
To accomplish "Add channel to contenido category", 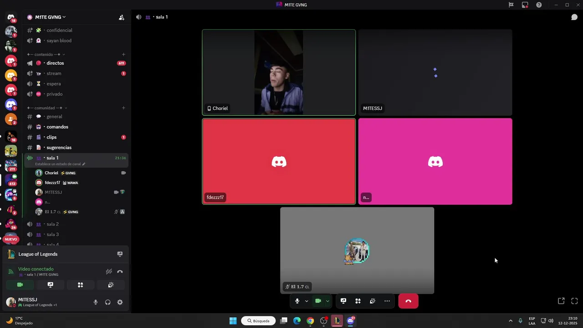I will pyautogui.click(x=123, y=55).
